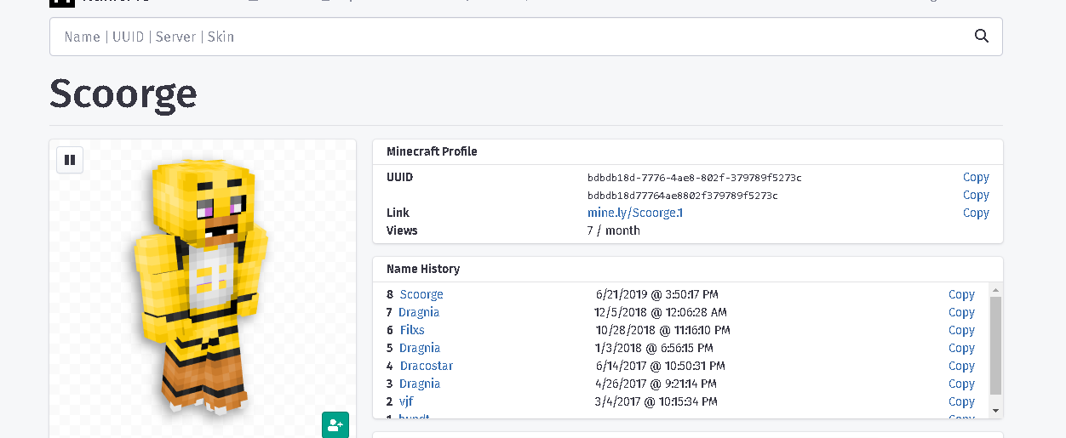Screen dimensions: 1066x438
Task: Copy the UUID without dashes
Action: click(976, 195)
